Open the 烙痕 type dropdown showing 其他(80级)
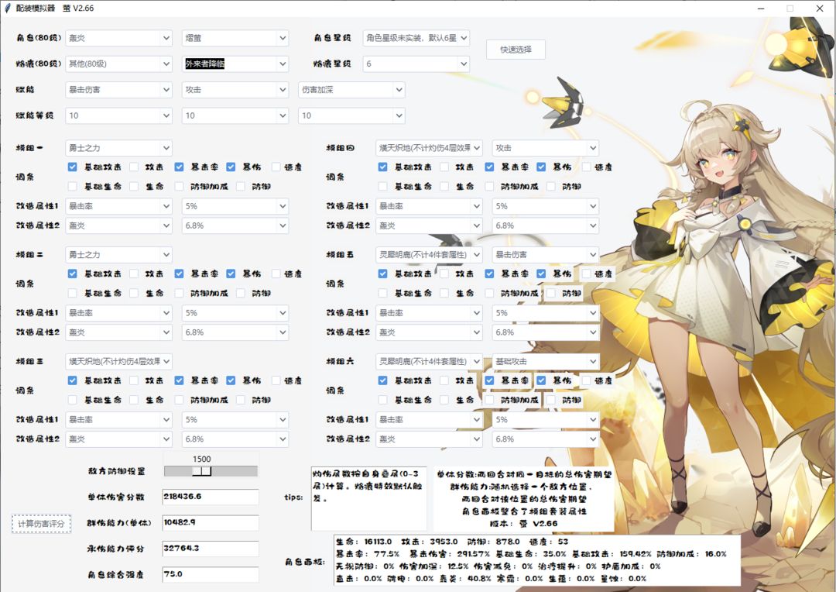This screenshot has width=836, height=592. (x=118, y=64)
